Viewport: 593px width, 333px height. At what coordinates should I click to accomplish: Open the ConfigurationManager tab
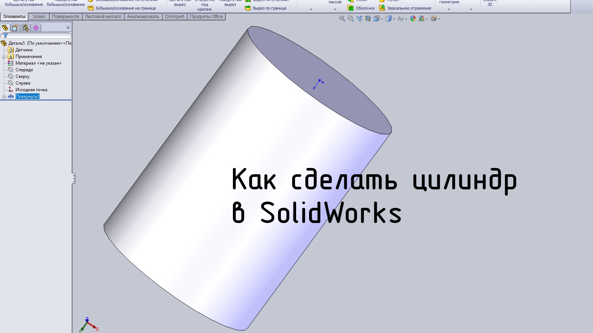tap(26, 28)
